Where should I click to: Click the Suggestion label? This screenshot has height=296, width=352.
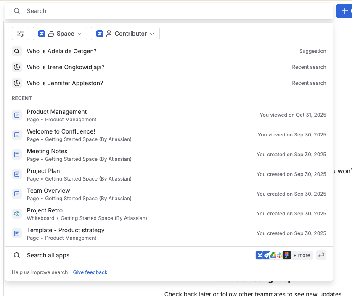pos(312,51)
